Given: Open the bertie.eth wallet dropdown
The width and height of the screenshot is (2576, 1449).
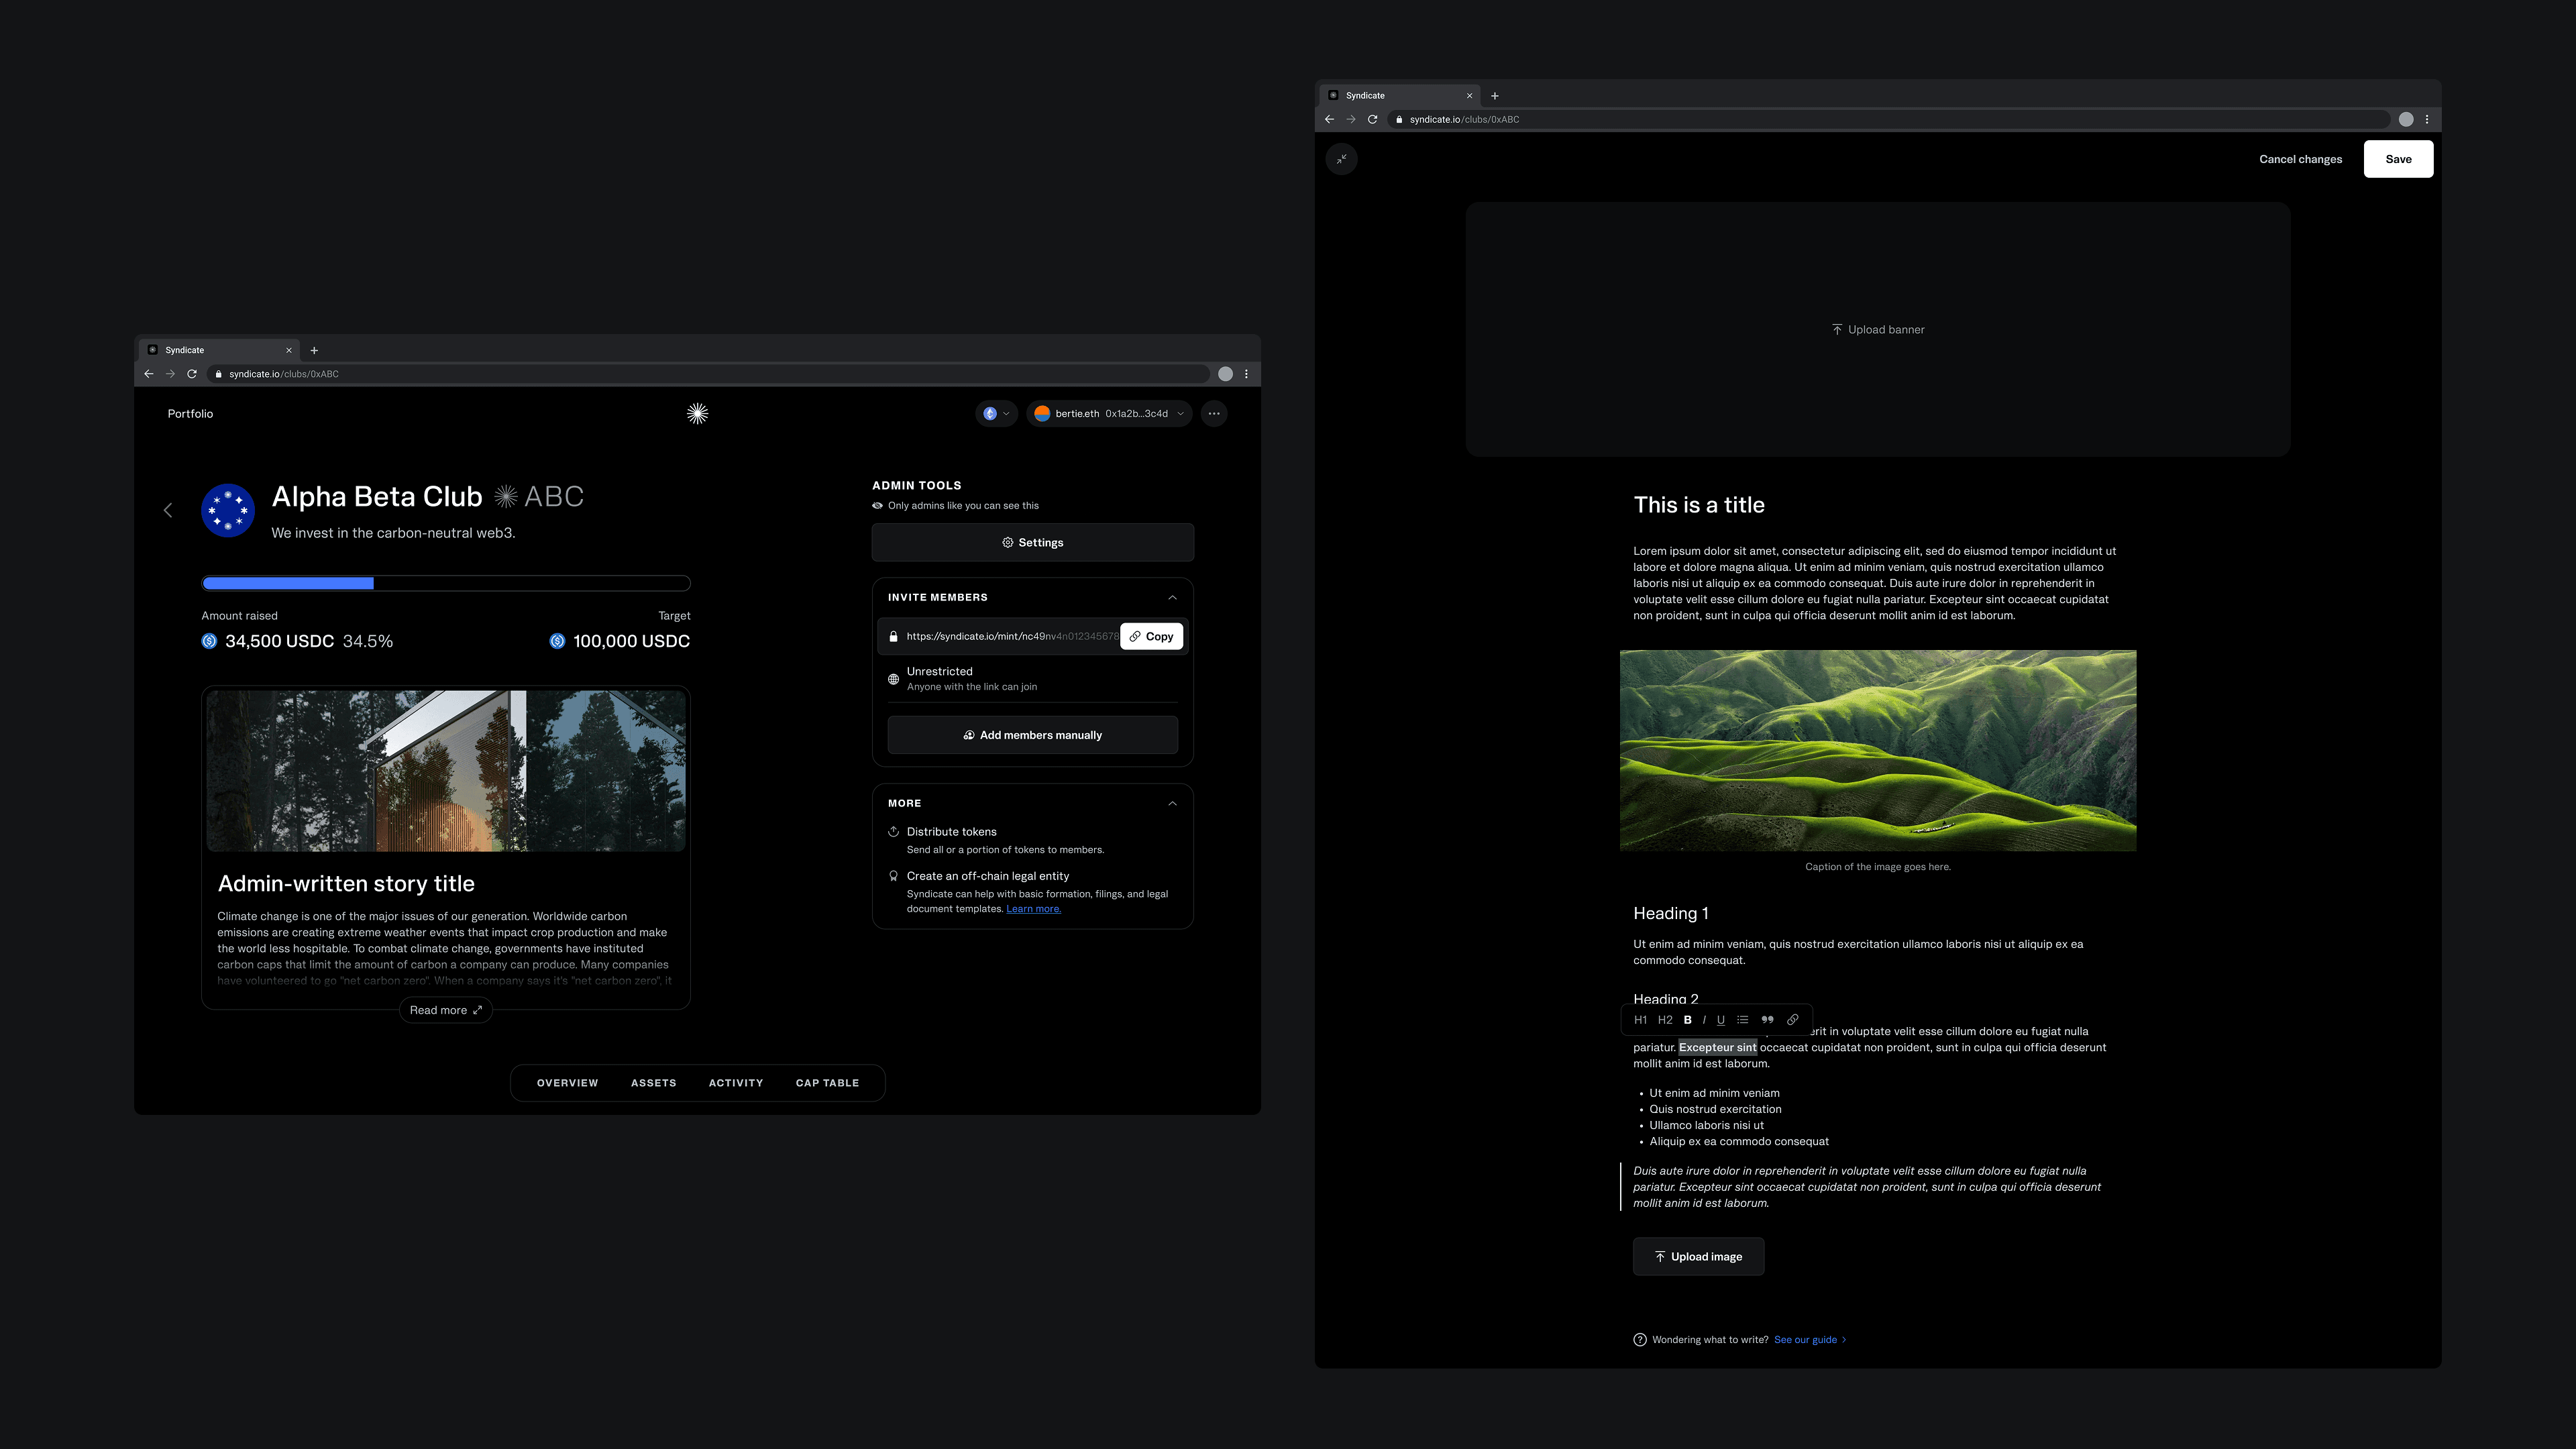Looking at the screenshot, I should pyautogui.click(x=1109, y=414).
